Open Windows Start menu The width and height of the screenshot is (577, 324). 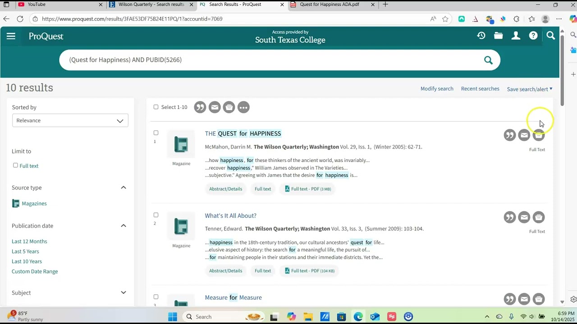pos(173,317)
